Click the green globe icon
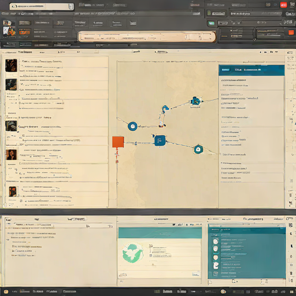This screenshot has width=296, height=296. (133, 253)
